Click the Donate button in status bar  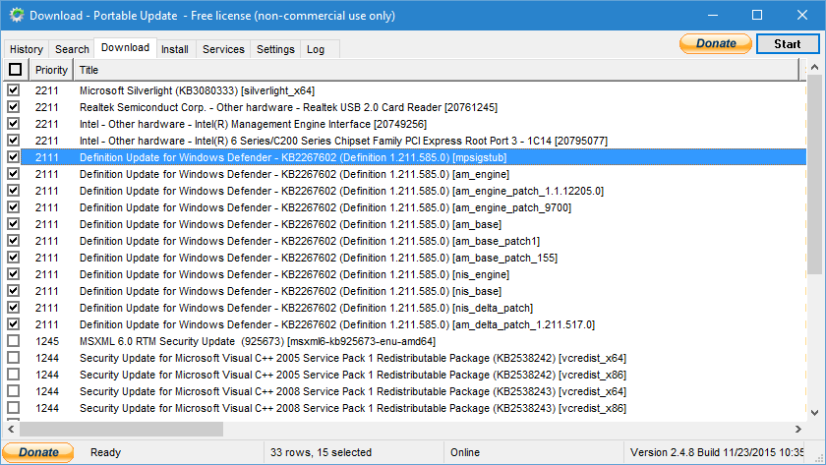(x=38, y=452)
